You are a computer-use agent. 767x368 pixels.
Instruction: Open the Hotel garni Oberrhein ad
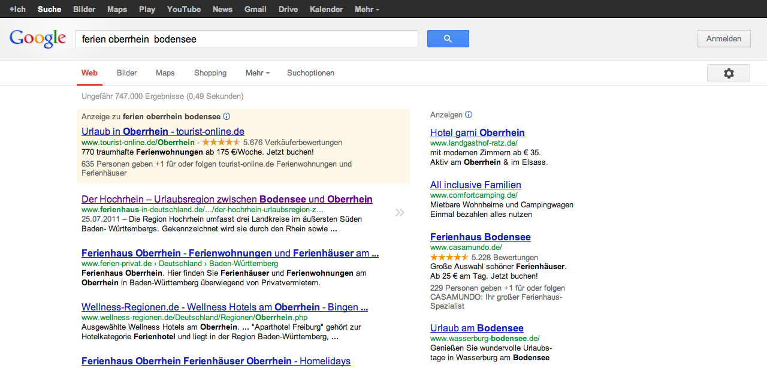477,132
